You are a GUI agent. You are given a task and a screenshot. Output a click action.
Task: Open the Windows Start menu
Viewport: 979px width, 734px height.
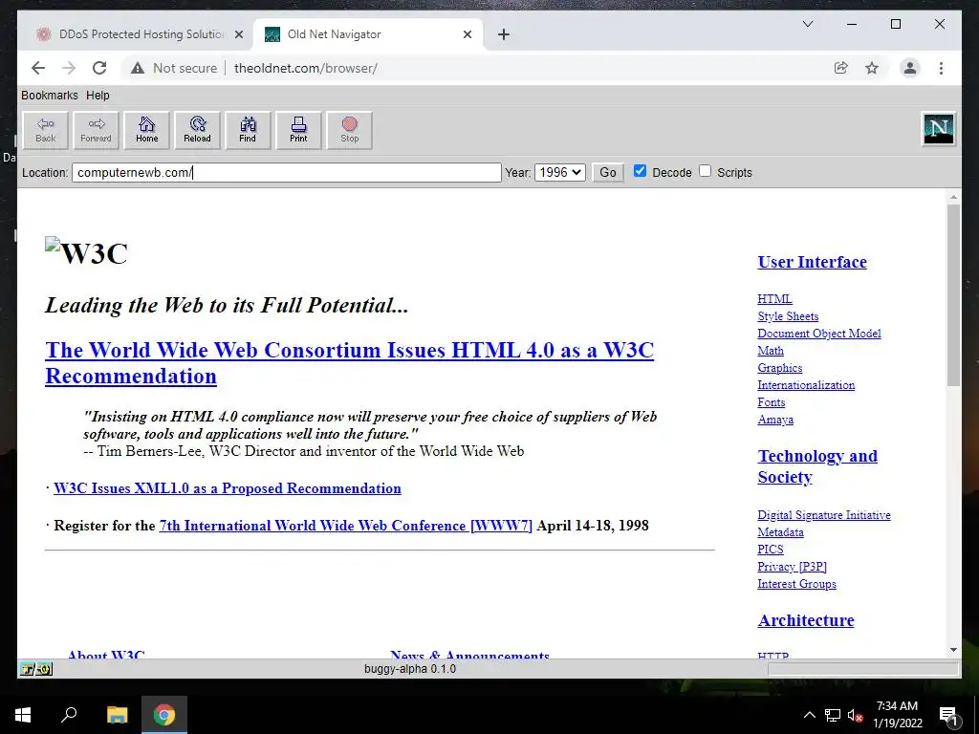coord(23,715)
